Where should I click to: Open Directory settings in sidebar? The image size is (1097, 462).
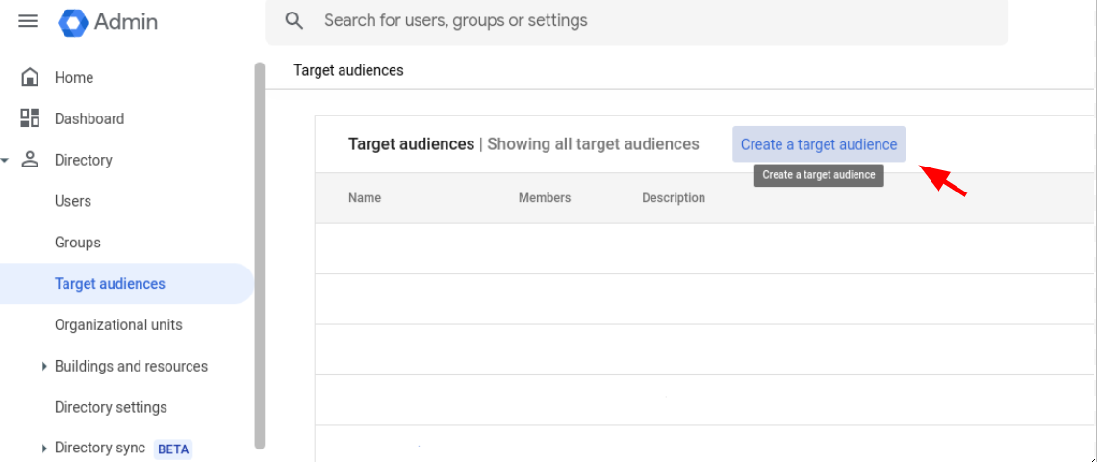tap(111, 407)
